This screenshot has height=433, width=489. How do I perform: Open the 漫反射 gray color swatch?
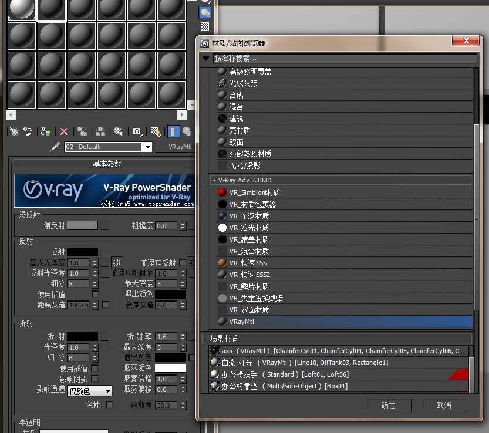(x=82, y=225)
